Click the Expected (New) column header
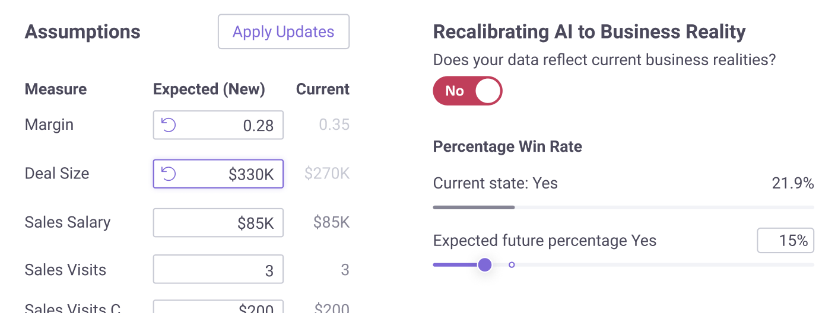 tap(209, 90)
